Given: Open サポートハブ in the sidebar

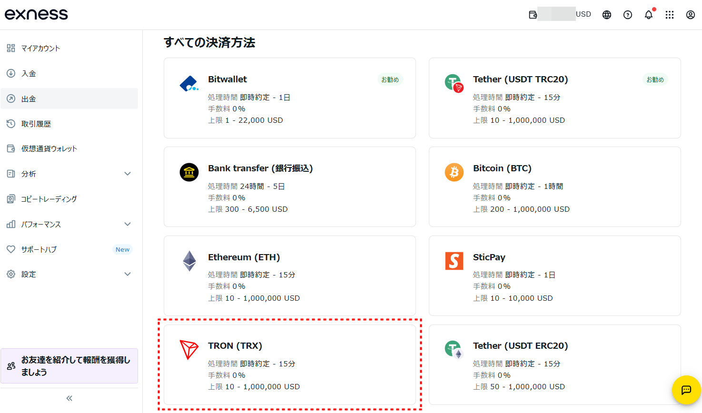Looking at the screenshot, I should pyautogui.click(x=69, y=249).
